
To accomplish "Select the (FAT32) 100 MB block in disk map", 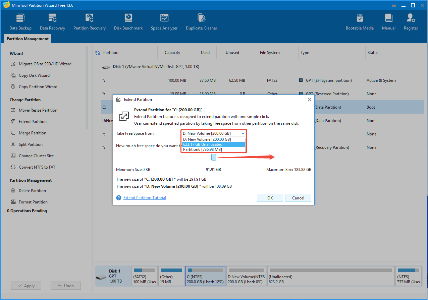I will click(x=144, y=276).
